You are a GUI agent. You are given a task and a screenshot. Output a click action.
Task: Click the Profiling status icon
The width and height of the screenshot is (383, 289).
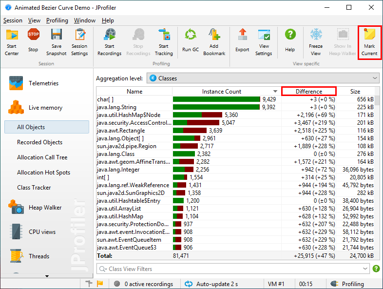click(334, 284)
